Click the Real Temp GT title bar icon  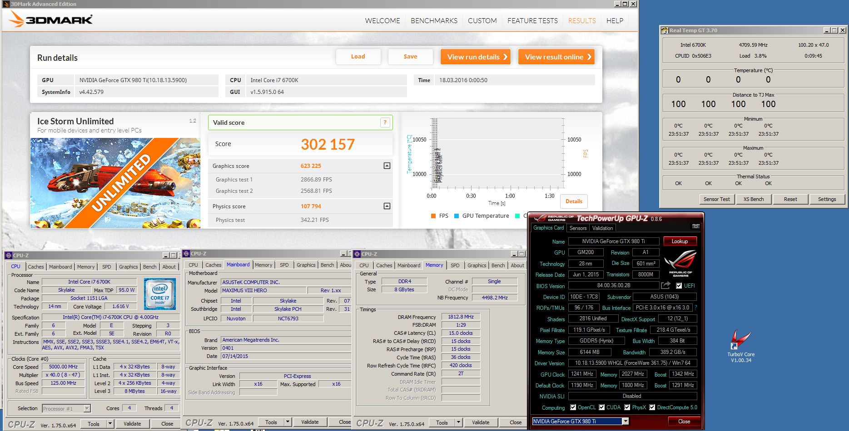click(x=664, y=30)
